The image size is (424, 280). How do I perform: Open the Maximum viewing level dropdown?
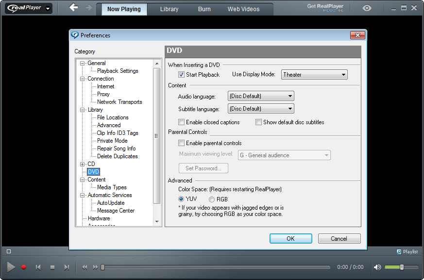(x=284, y=155)
